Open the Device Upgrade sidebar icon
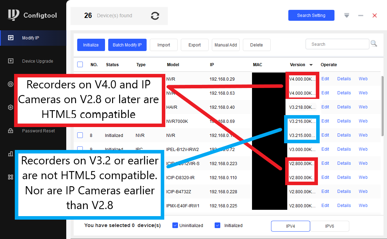The width and height of the screenshot is (387, 239). 11,61
